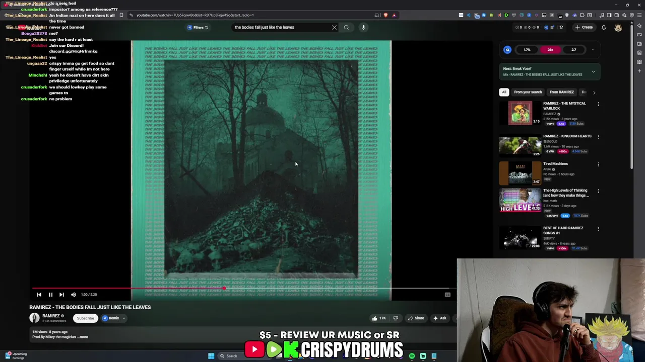Open Best of Hard Ramirez Songs thumbnail
This screenshot has width=645, height=362.
pyautogui.click(x=520, y=237)
